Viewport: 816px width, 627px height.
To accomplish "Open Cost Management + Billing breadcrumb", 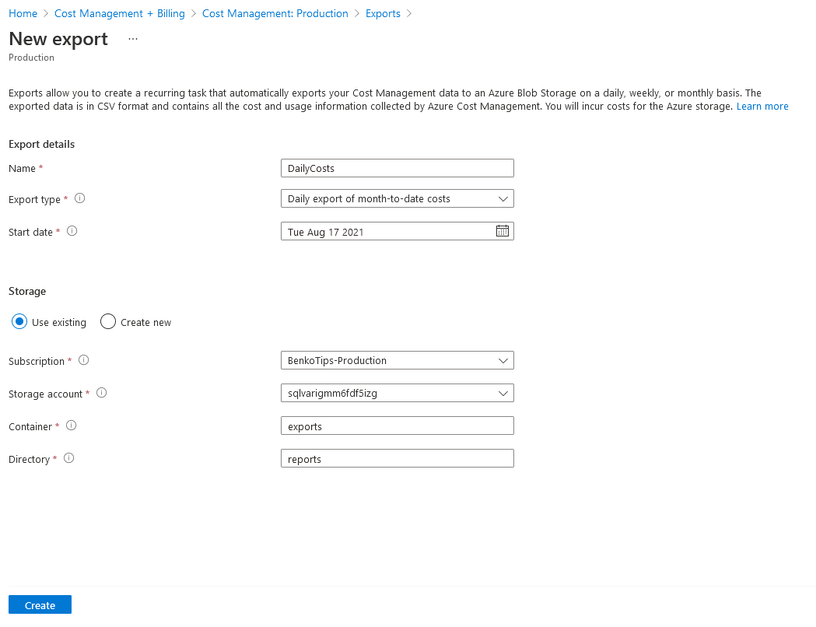I will (x=119, y=13).
